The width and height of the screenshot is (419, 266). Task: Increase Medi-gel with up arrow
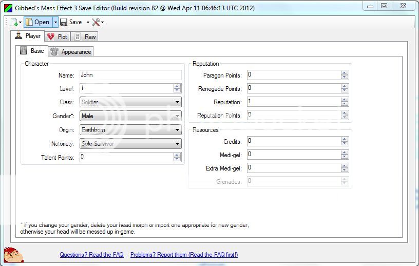tap(345, 153)
